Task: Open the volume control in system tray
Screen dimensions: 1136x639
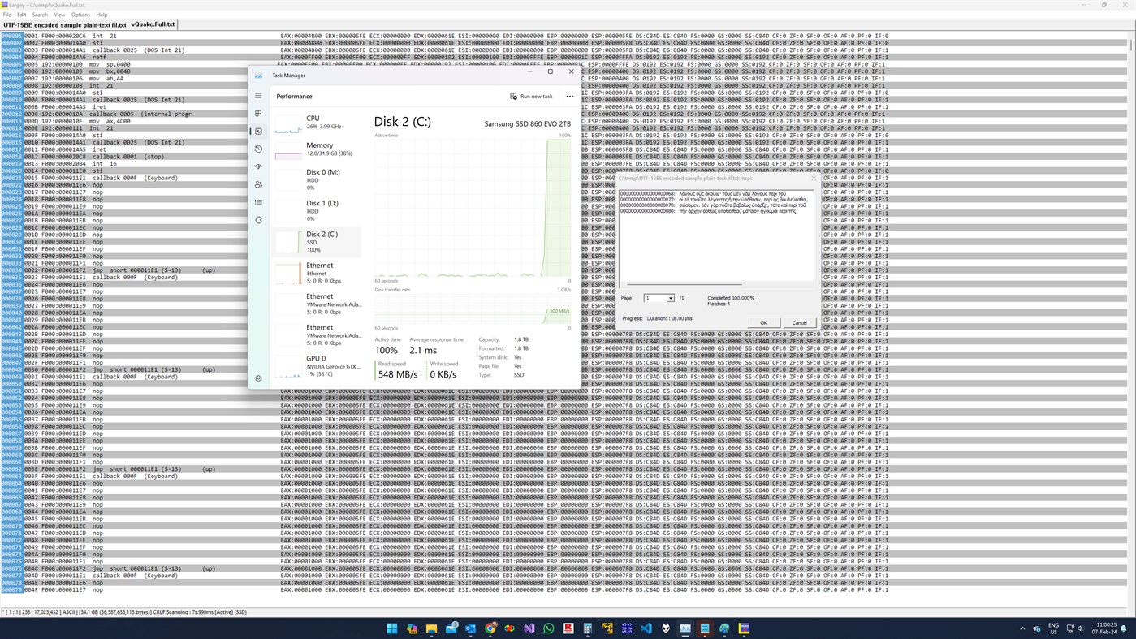Action: [x=1082, y=628]
